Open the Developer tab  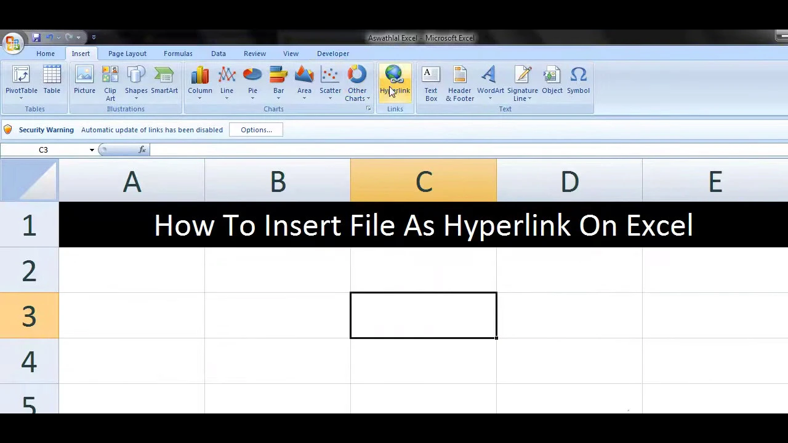(333, 54)
